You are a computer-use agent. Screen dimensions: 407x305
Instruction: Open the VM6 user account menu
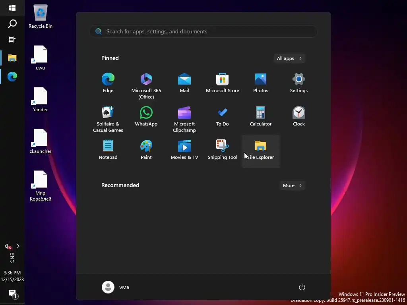pyautogui.click(x=116, y=288)
